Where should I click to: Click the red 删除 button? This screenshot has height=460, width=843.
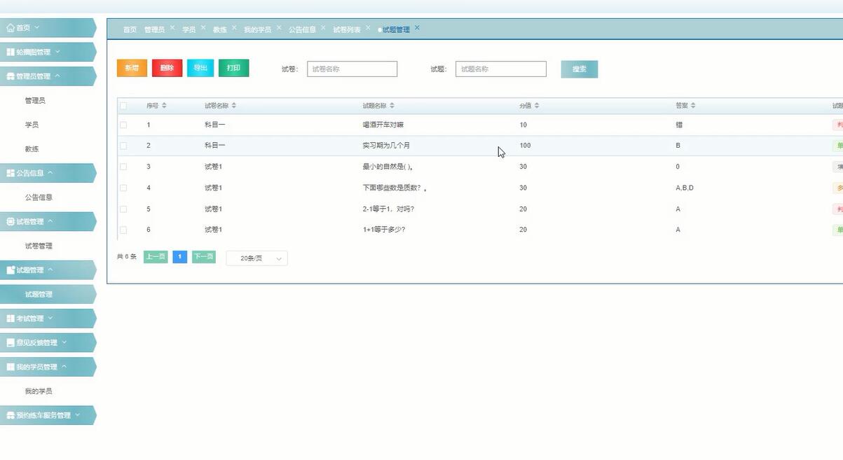click(167, 68)
